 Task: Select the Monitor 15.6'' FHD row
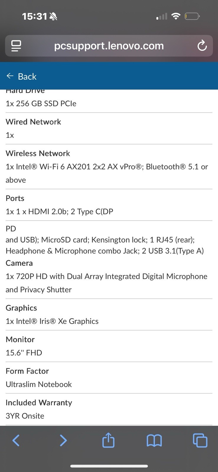[x=109, y=346]
